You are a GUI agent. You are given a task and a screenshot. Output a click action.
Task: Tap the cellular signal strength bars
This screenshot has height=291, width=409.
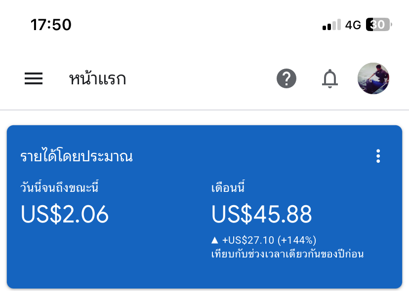(331, 25)
